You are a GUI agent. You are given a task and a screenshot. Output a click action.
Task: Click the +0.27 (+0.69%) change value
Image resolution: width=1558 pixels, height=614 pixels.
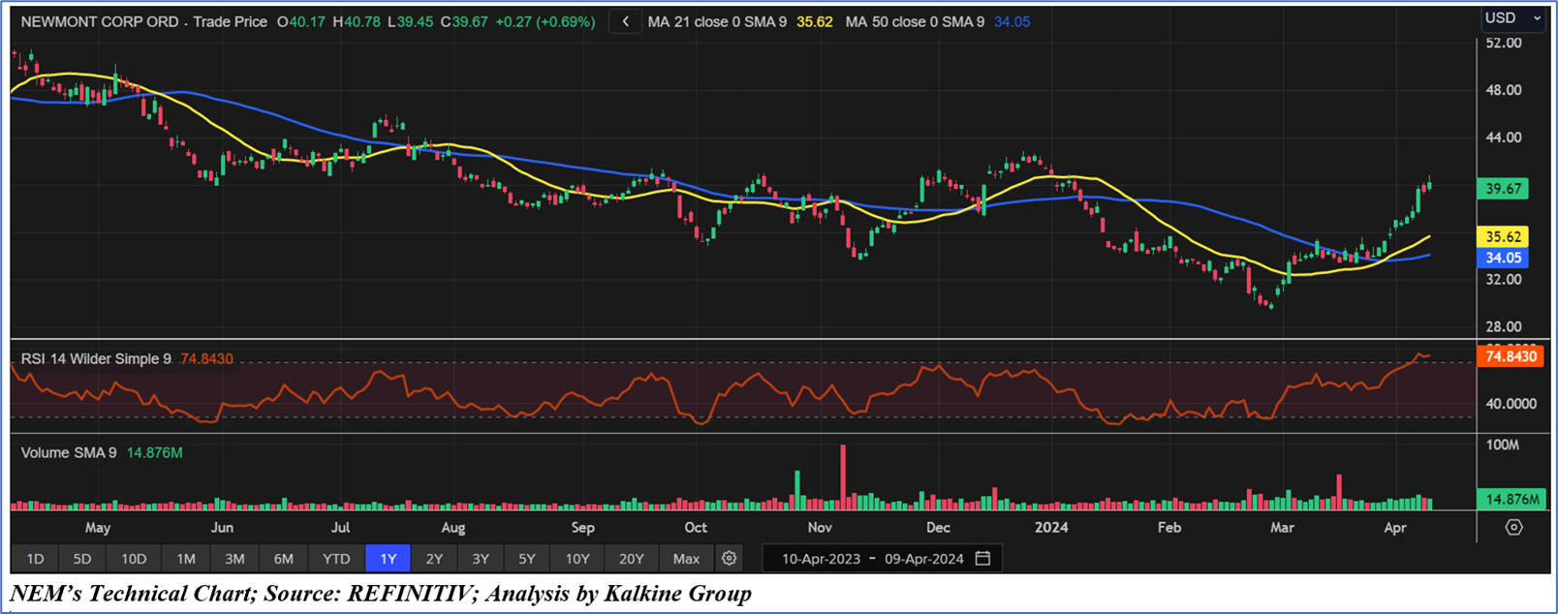[545, 21]
